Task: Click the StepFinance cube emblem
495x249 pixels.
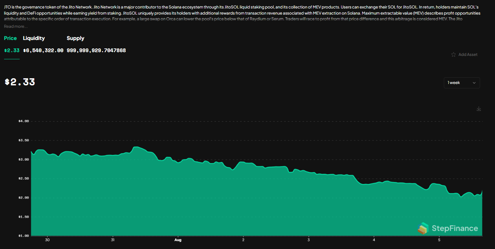Action: (x=423, y=228)
